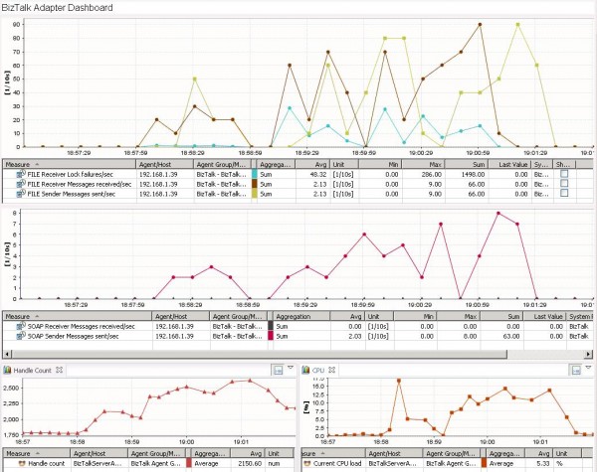The image size is (597, 472).
Task: Click the SOAP table horizontal scrollbar left arrow
Action: [7, 354]
